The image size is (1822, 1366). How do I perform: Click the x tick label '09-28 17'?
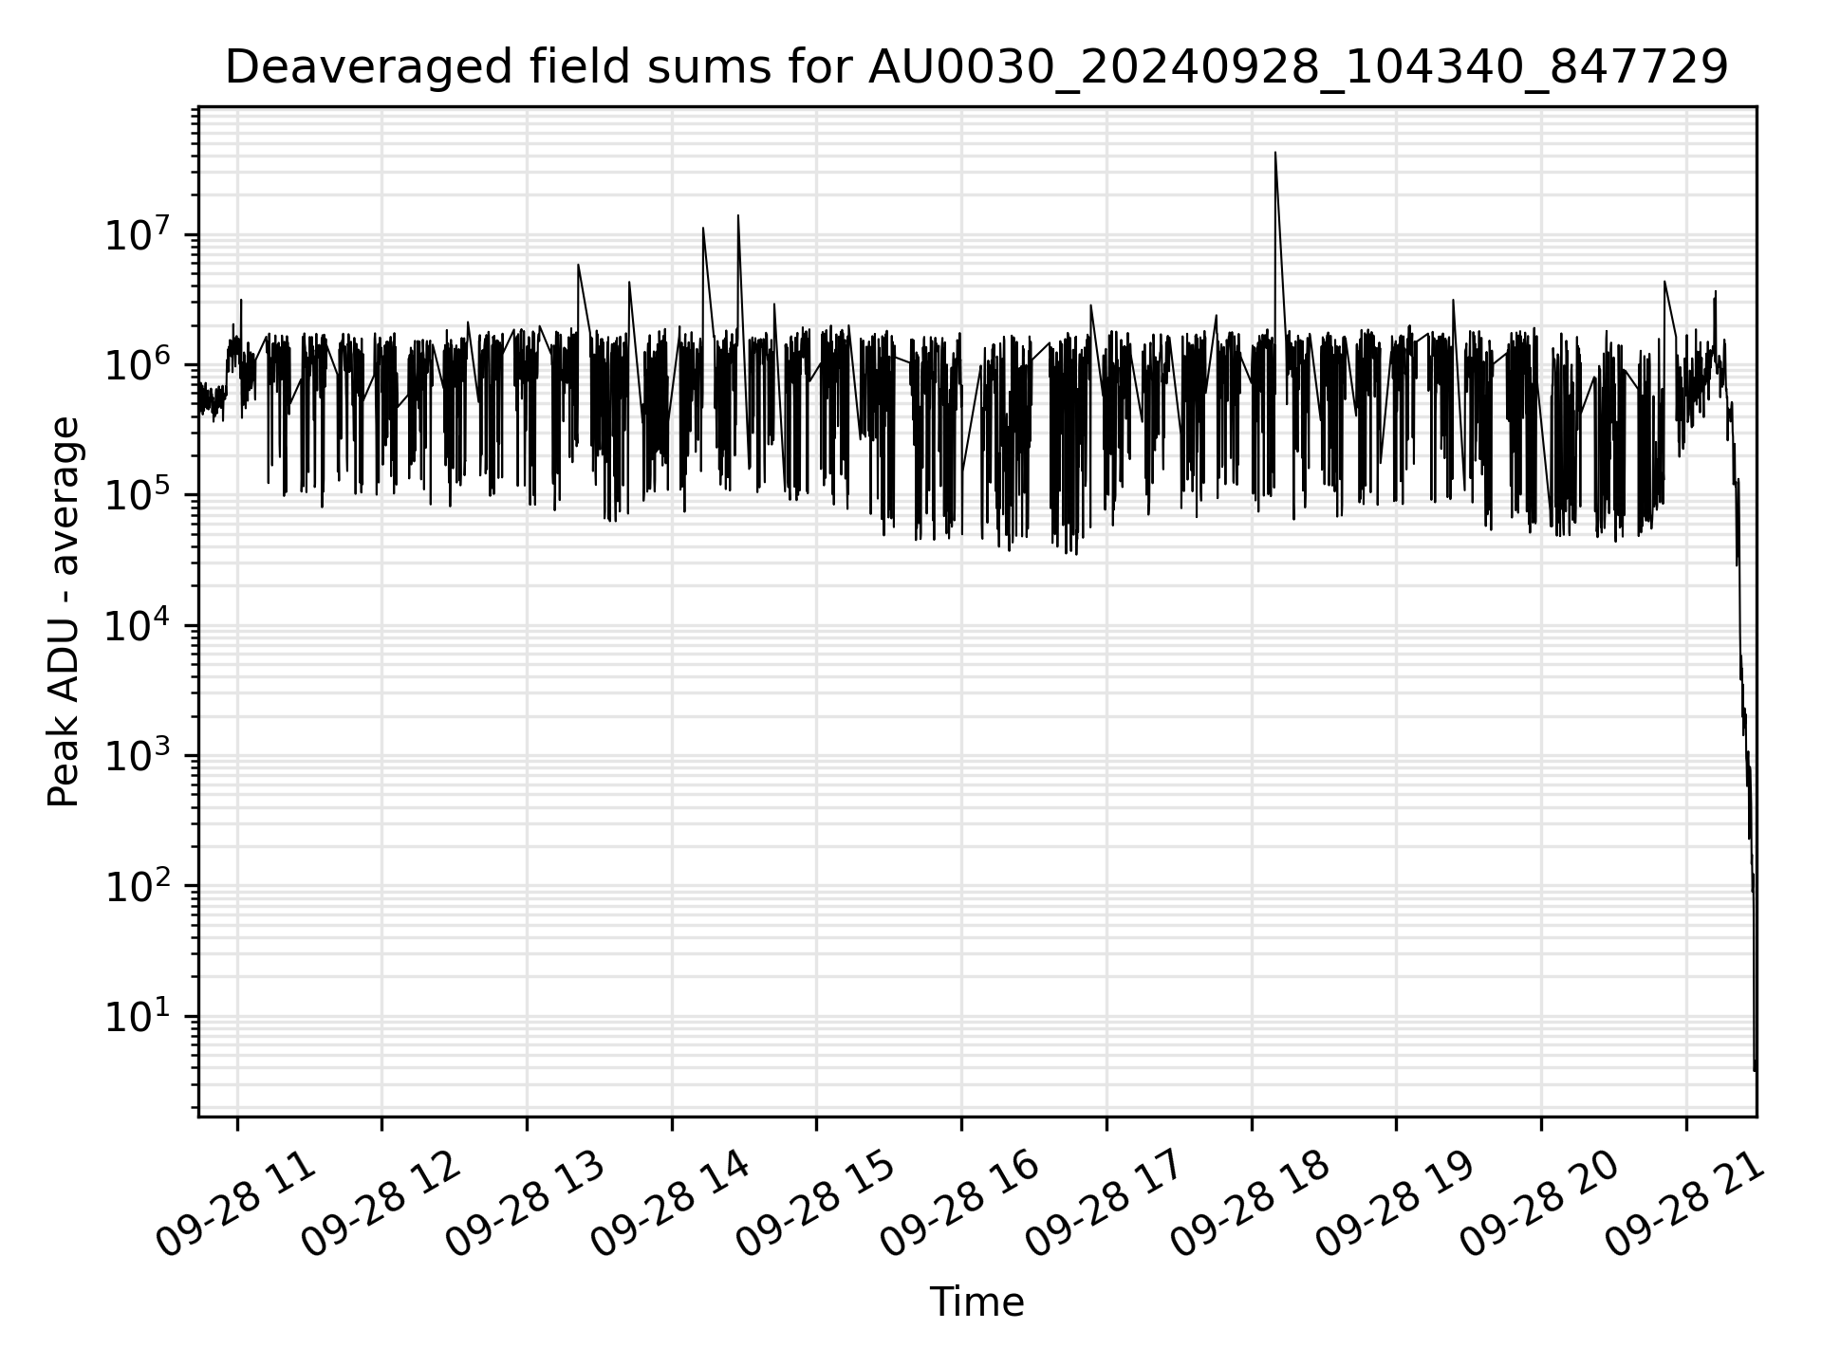(x=1106, y=1206)
